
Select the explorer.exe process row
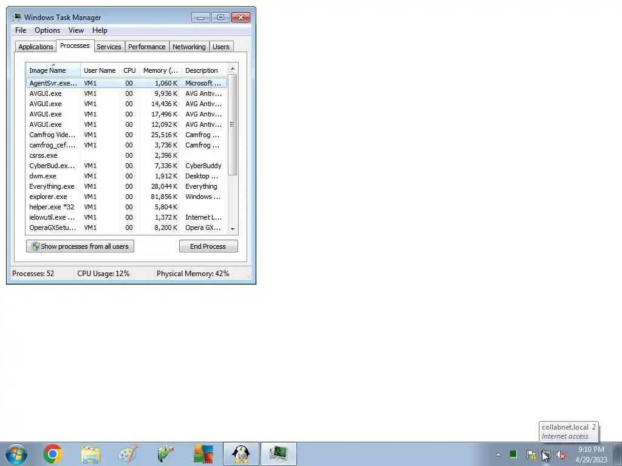pyautogui.click(x=126, y=197)
